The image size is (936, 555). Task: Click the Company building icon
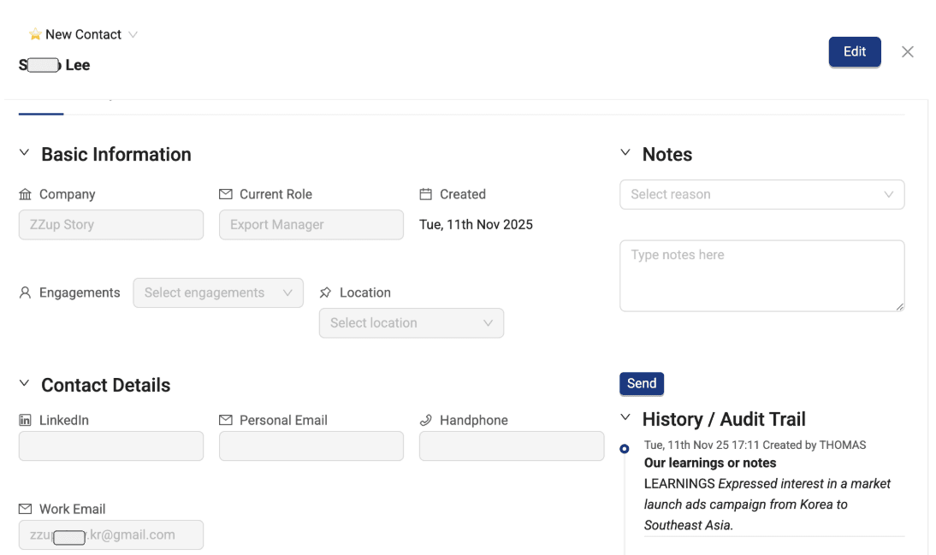click(25, 194)
